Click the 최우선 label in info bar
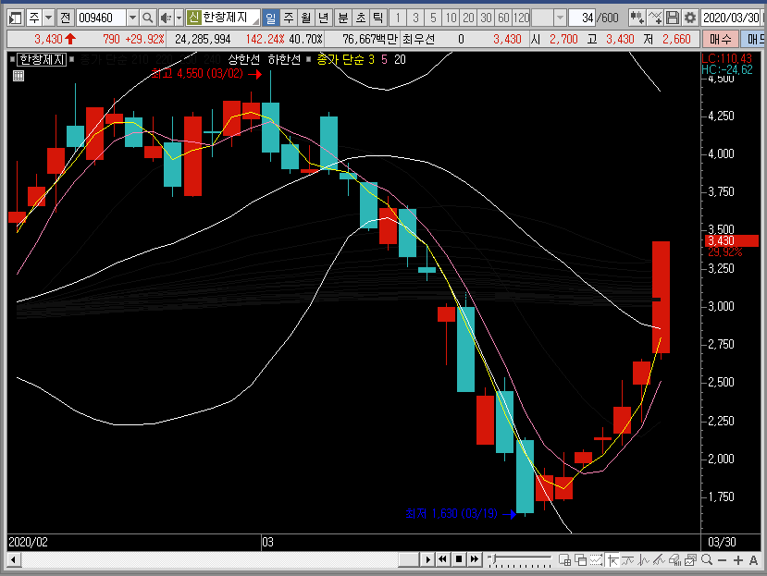This screenshot has height=576, width=767. coord(418,39)
